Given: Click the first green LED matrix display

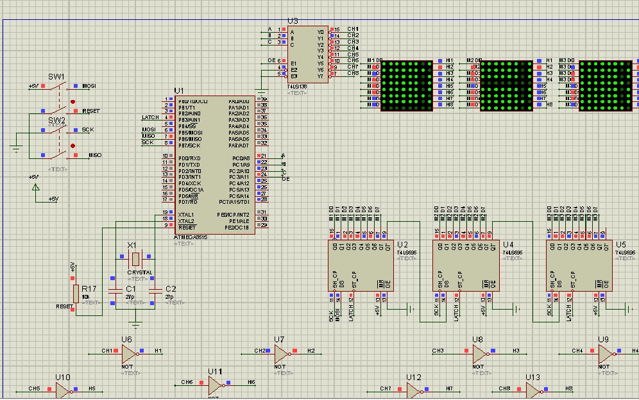Looking at the screenshot, I should point(407,86).
